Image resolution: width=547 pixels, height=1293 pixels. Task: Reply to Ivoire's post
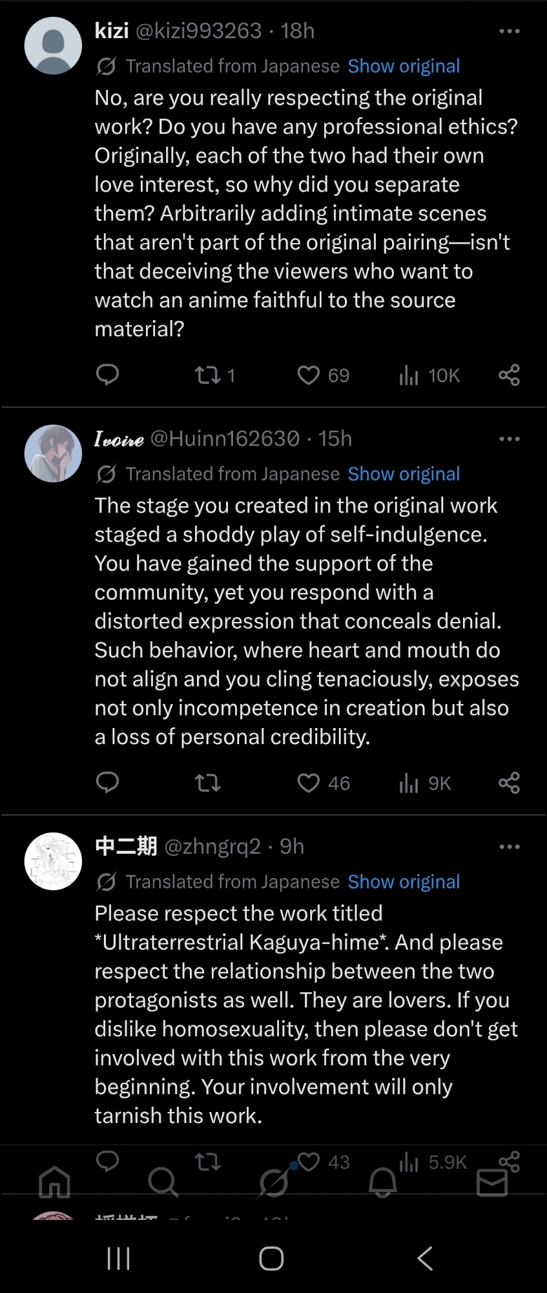click(x=107, y=783)
